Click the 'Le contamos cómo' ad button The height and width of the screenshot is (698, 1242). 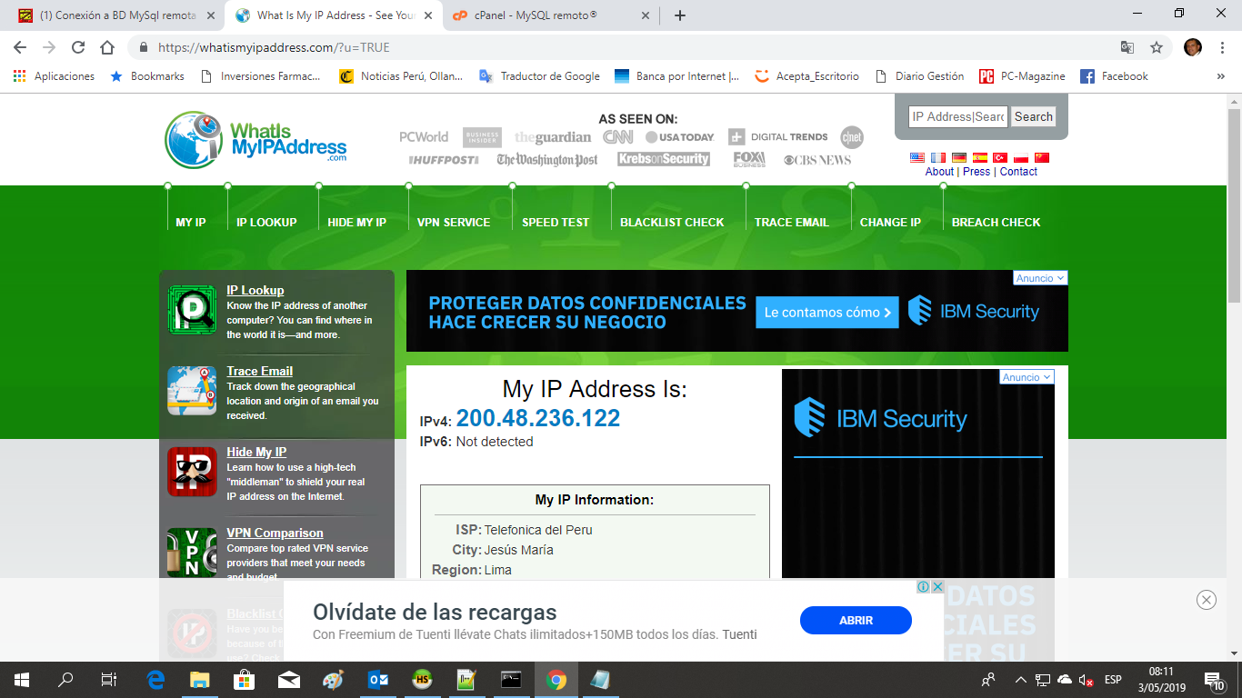coord(827,312)
